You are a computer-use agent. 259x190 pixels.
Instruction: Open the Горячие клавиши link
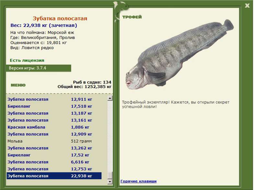pos(139,181)
